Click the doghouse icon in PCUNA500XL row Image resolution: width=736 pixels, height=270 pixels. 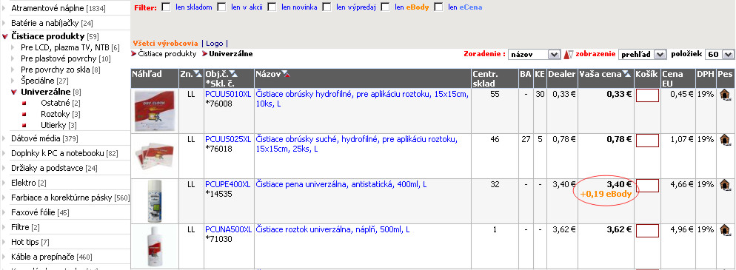coord(726,230)
